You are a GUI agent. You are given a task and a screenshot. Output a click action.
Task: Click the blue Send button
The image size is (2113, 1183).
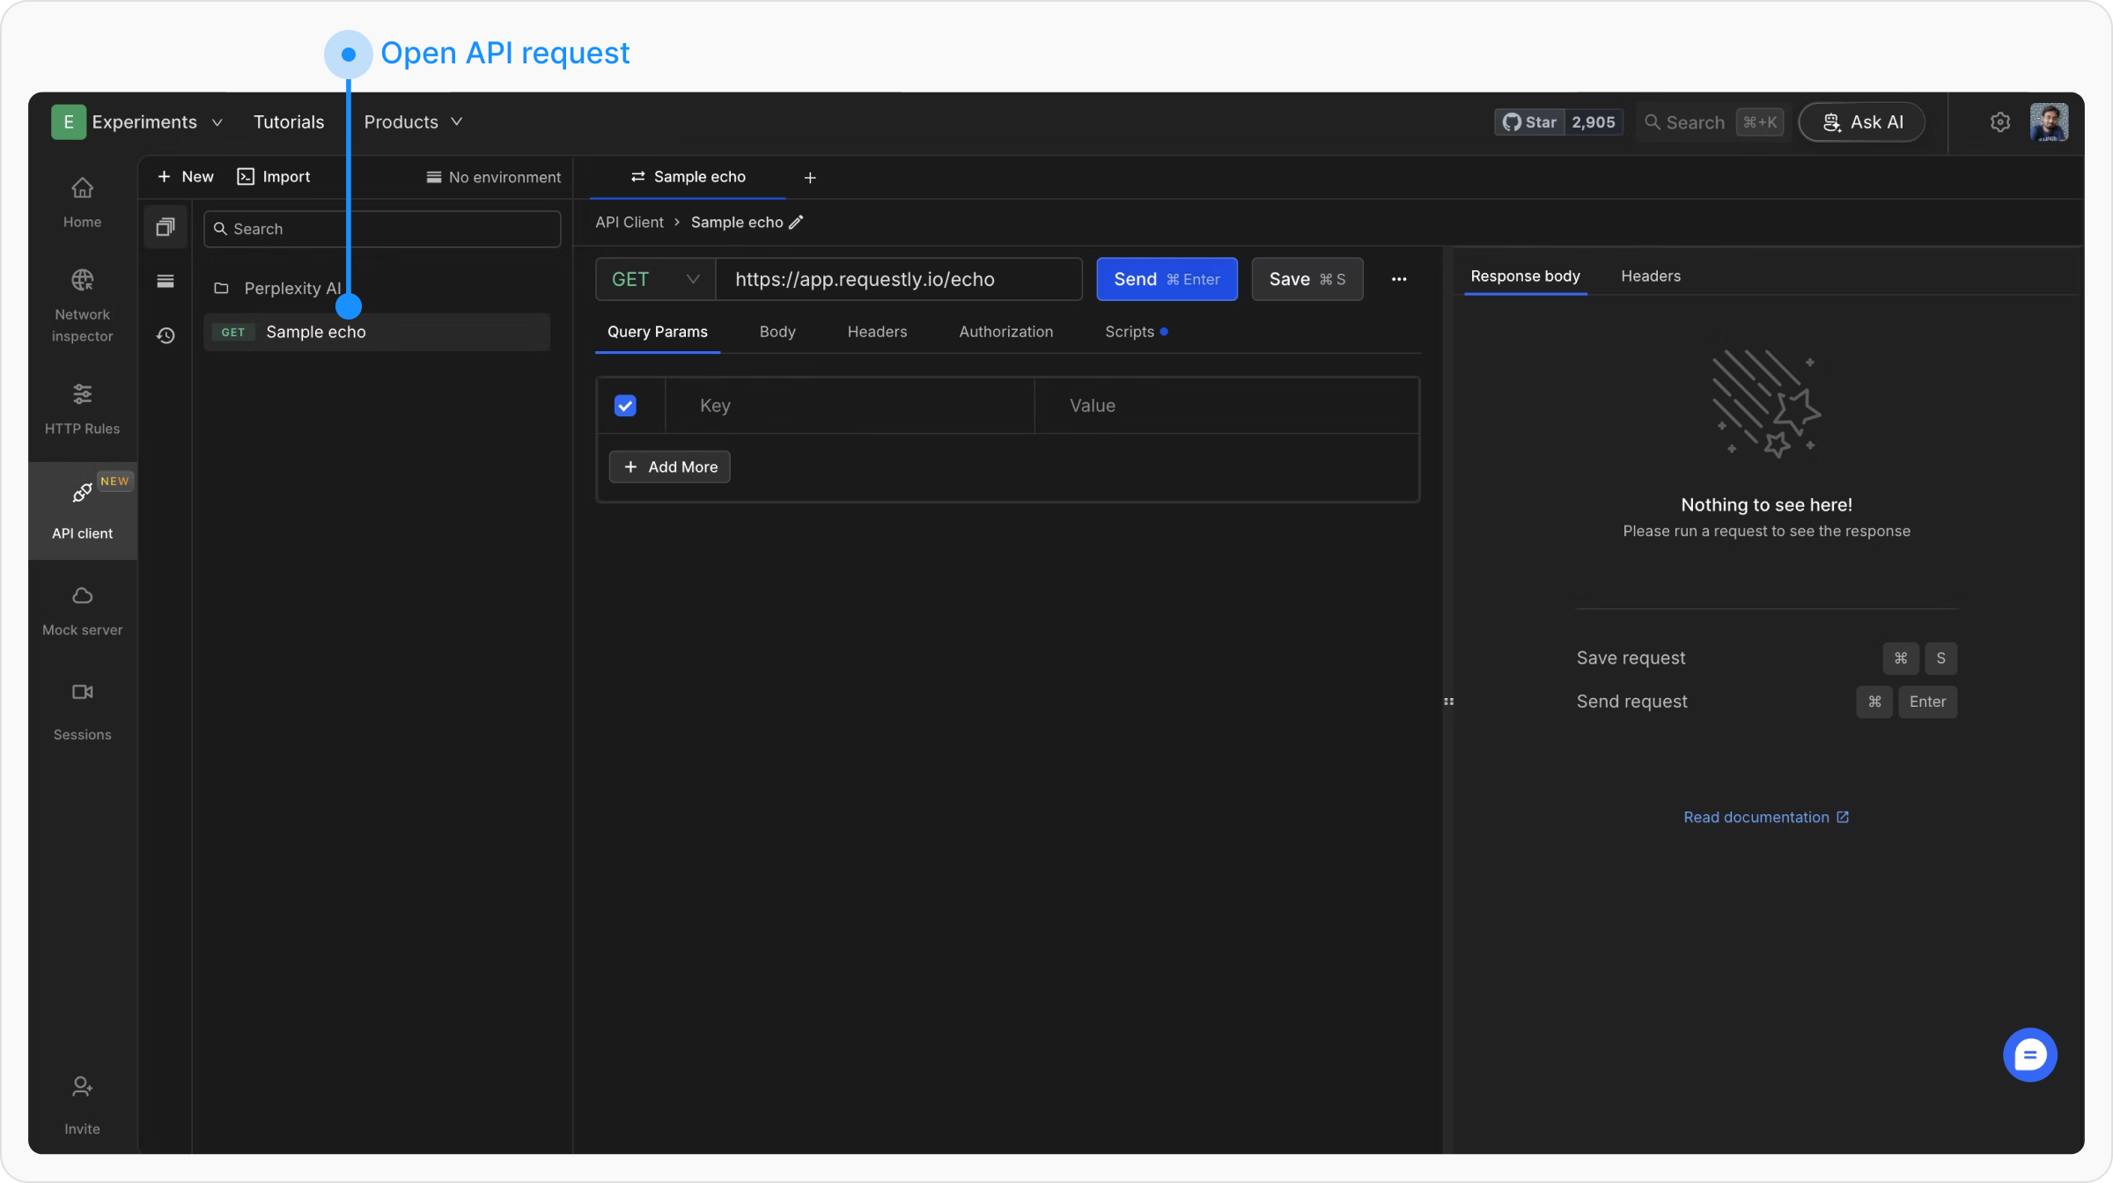[1166, 279]
